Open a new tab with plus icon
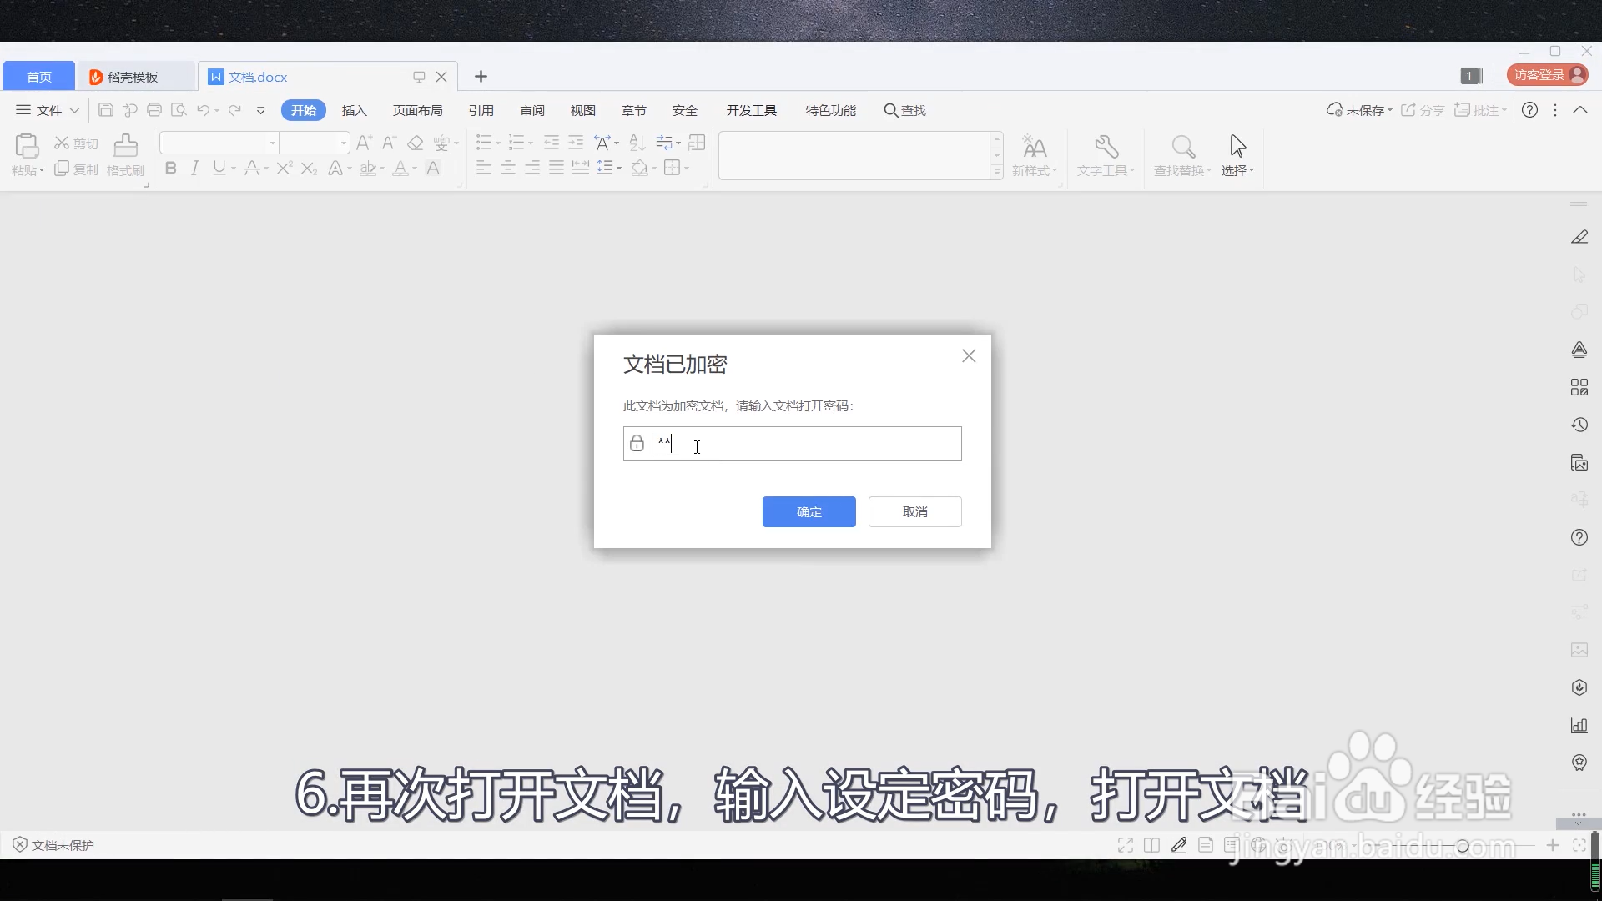 click(481, 77)
